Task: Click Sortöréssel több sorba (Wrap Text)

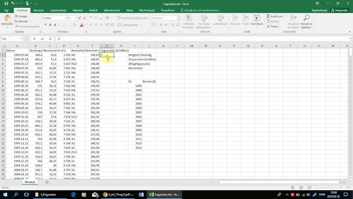Action: 133,18
